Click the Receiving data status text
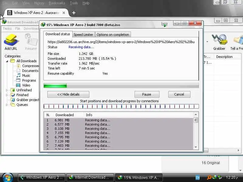This screenshot has height=182, width=243. [81, 47]
